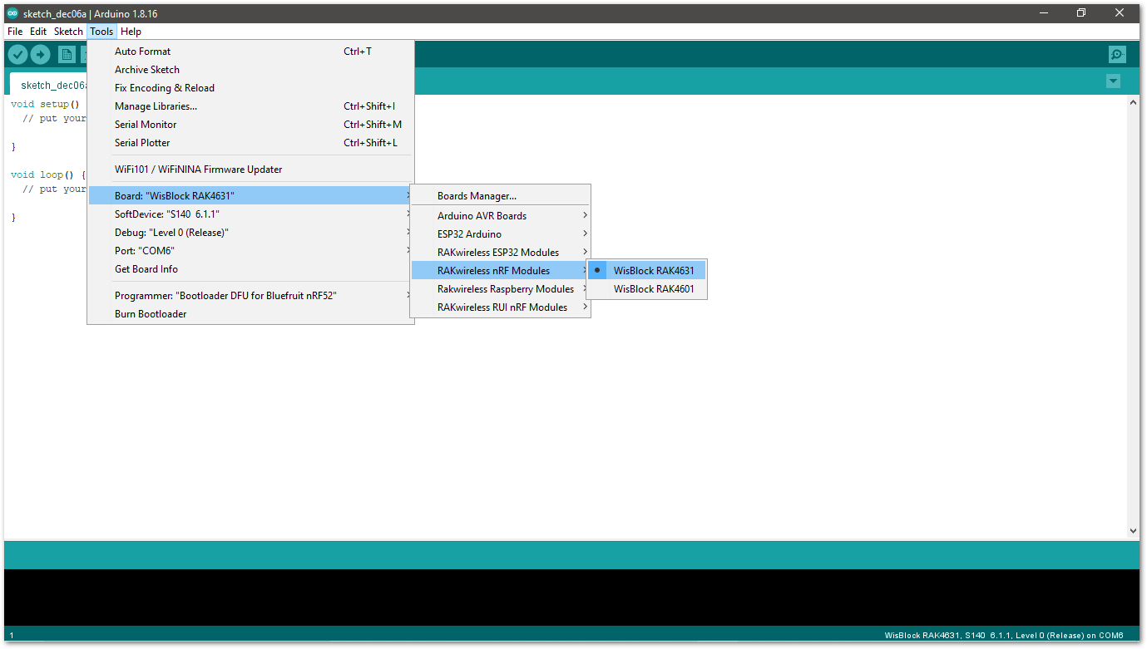
Task: Select the WisBlock RAK4631 board option
Action: (x=647, y=270)
